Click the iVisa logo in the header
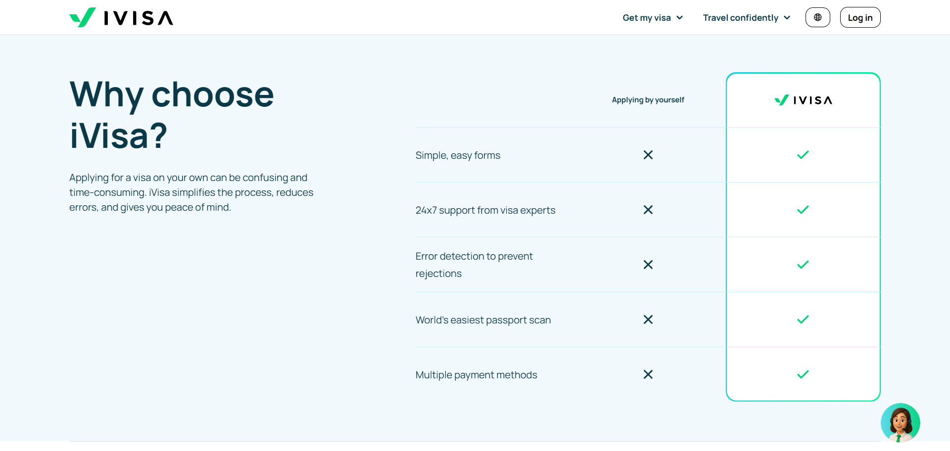Screen dimensions: 950x451 tap(121, 18)
